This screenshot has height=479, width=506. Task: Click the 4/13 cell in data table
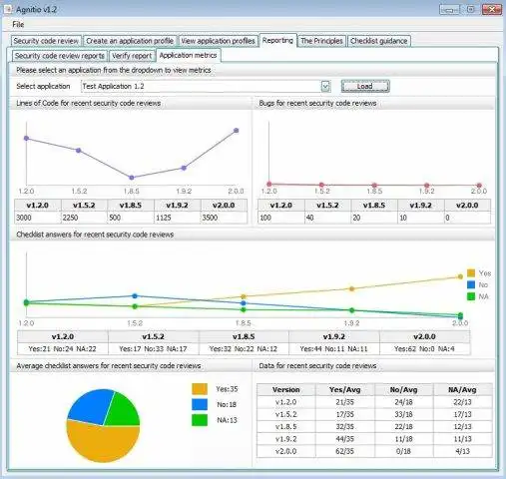(x=462, y=451)
